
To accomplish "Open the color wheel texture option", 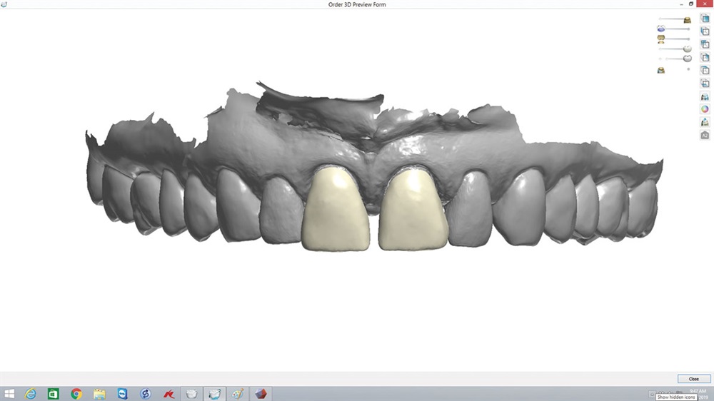I will point(705,109).
